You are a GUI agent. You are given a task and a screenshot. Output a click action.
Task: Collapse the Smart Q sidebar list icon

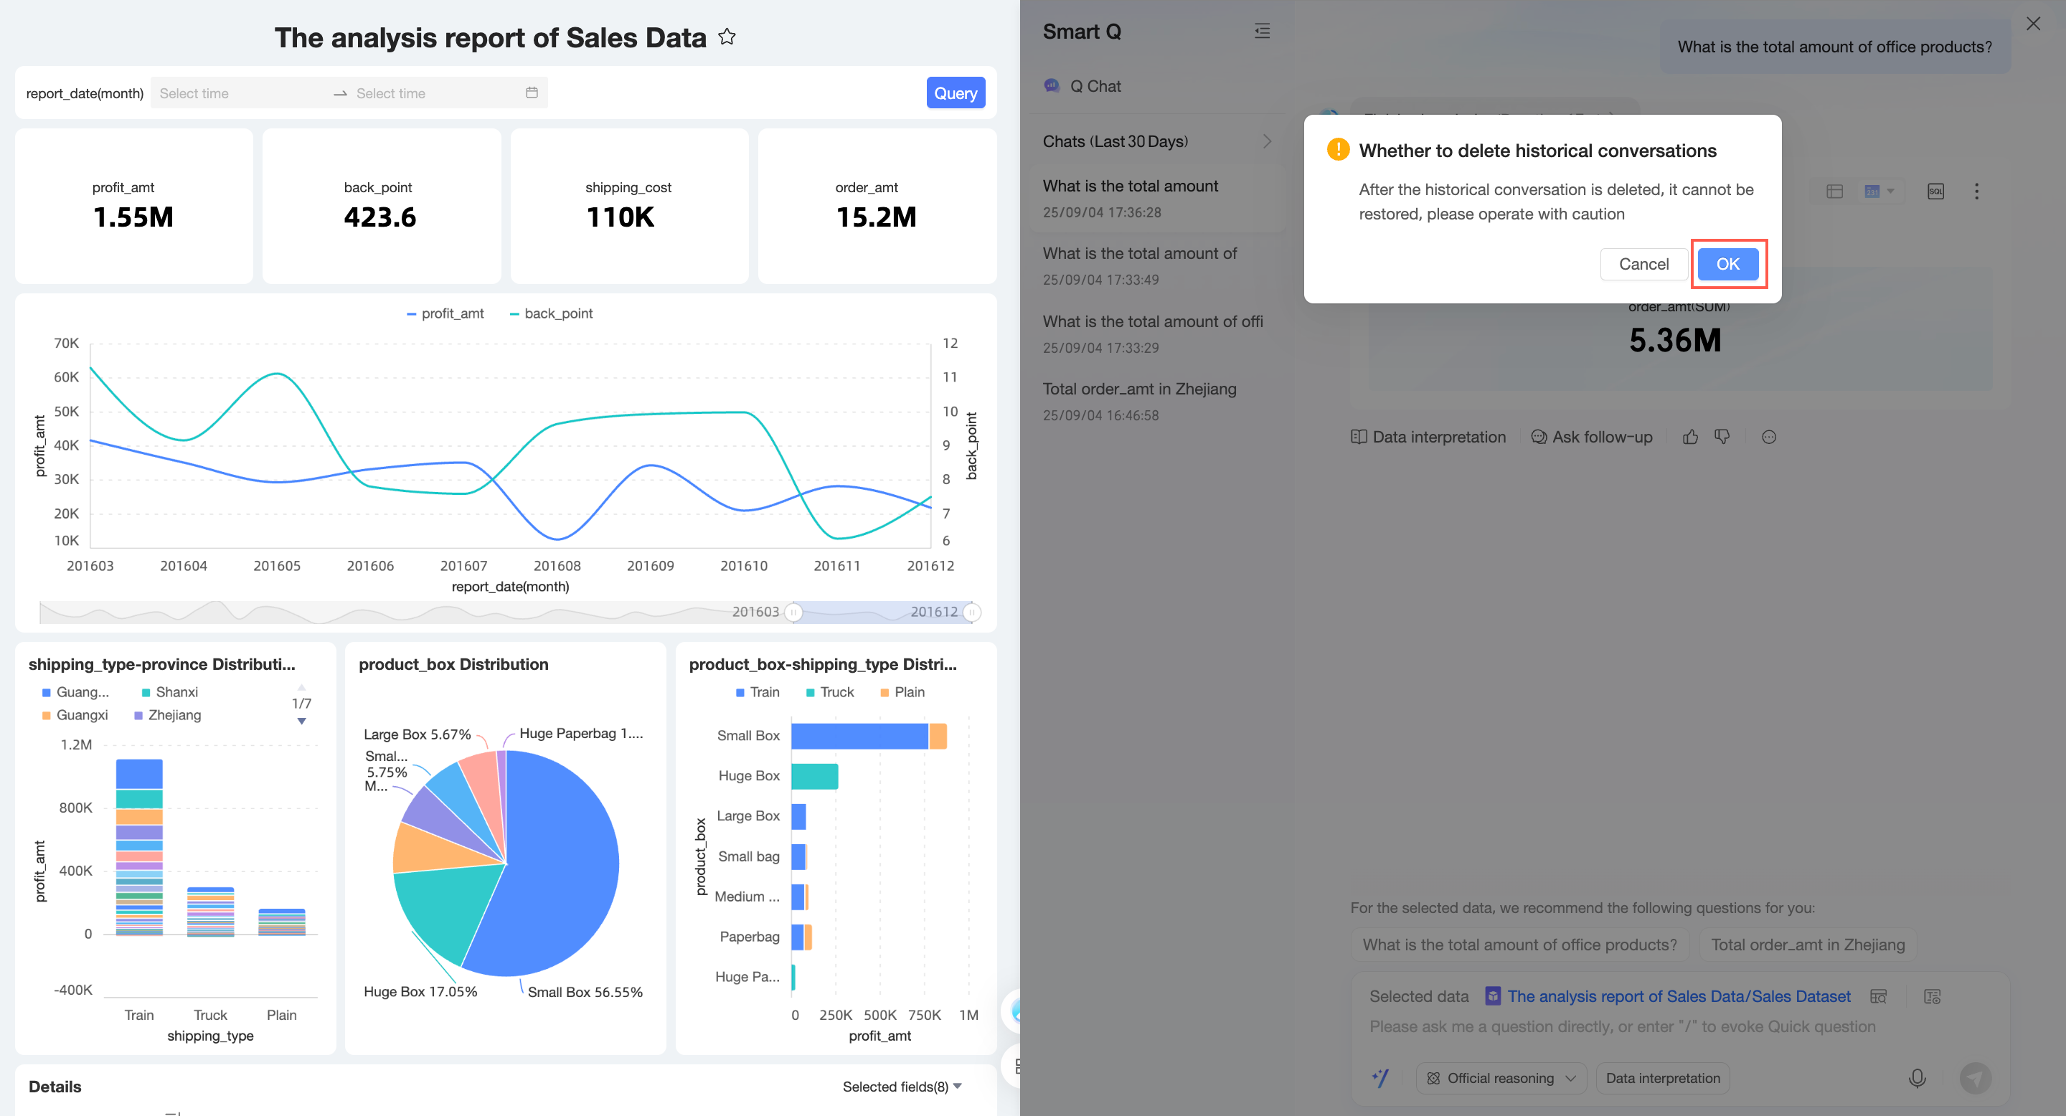[1262, 32]
